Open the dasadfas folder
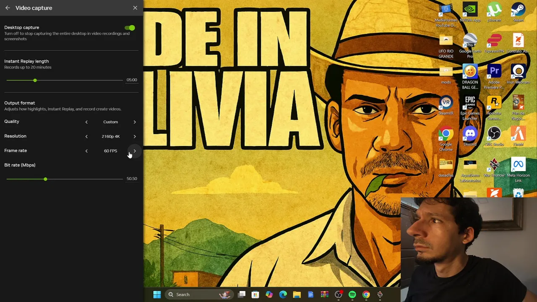This screenshot has width=537, height=302. tap(446, 168)
